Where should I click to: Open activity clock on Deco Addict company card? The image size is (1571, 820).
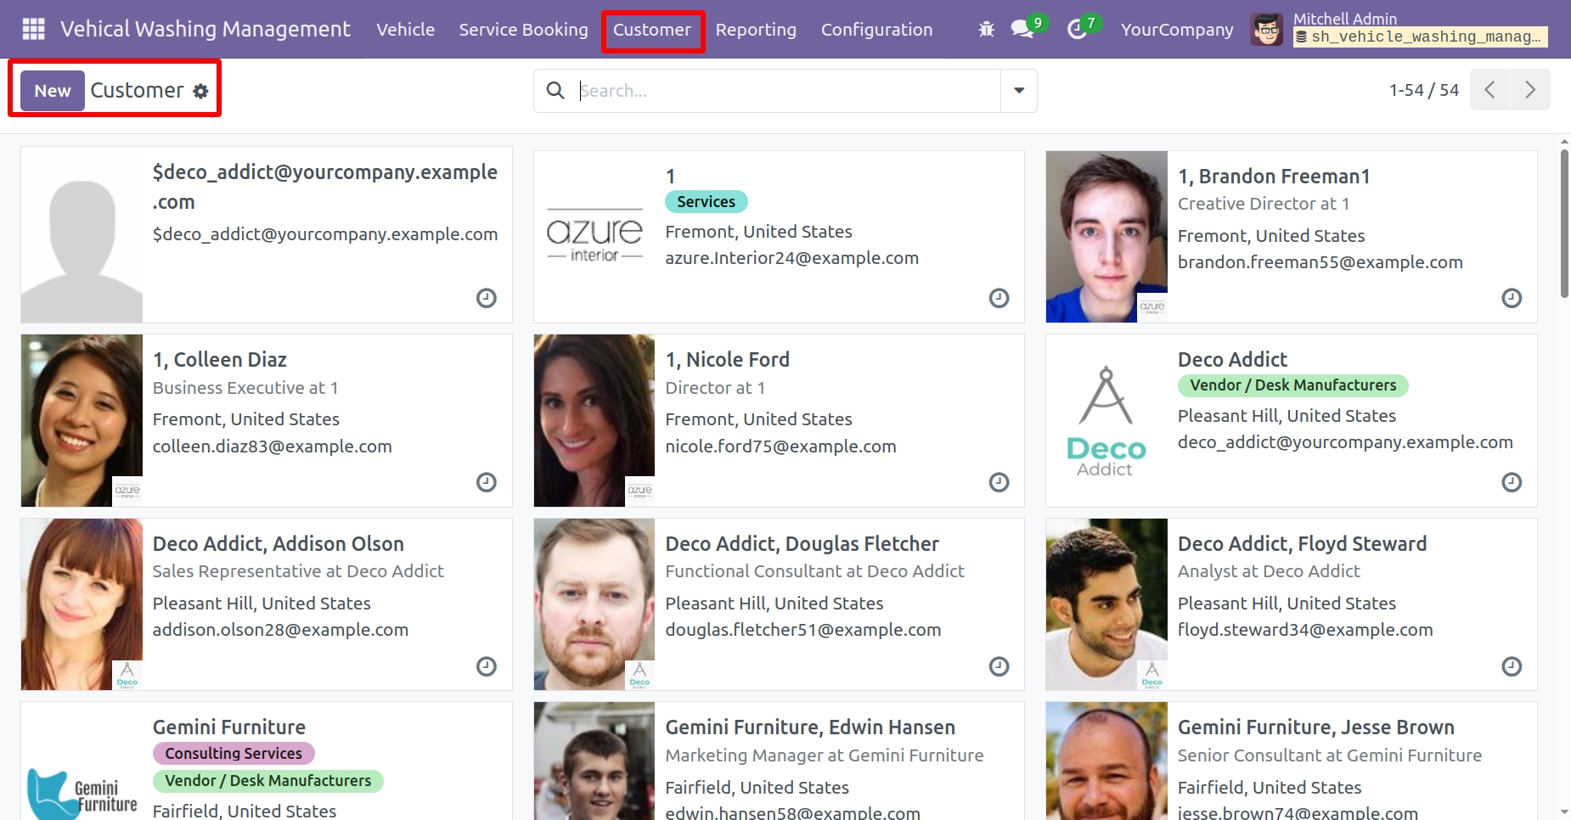(x=1512, y=482)
